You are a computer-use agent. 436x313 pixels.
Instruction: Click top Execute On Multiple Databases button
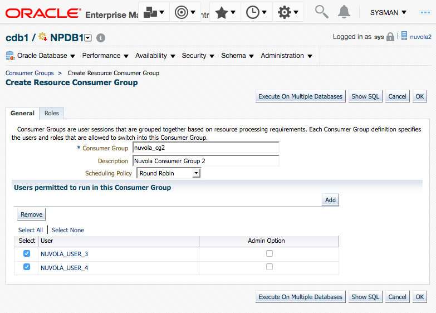300,96
